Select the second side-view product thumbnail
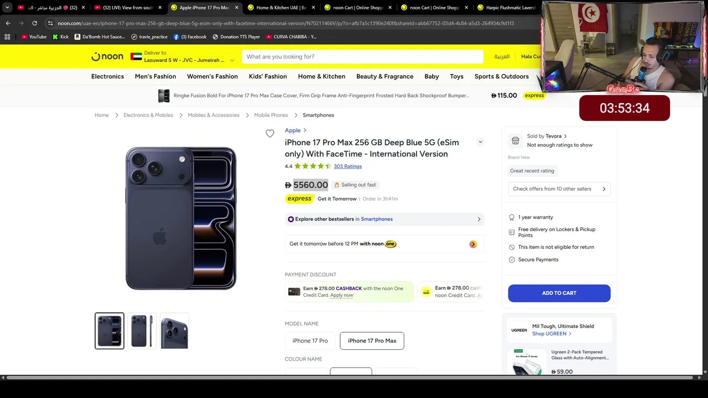 [142, 331]
